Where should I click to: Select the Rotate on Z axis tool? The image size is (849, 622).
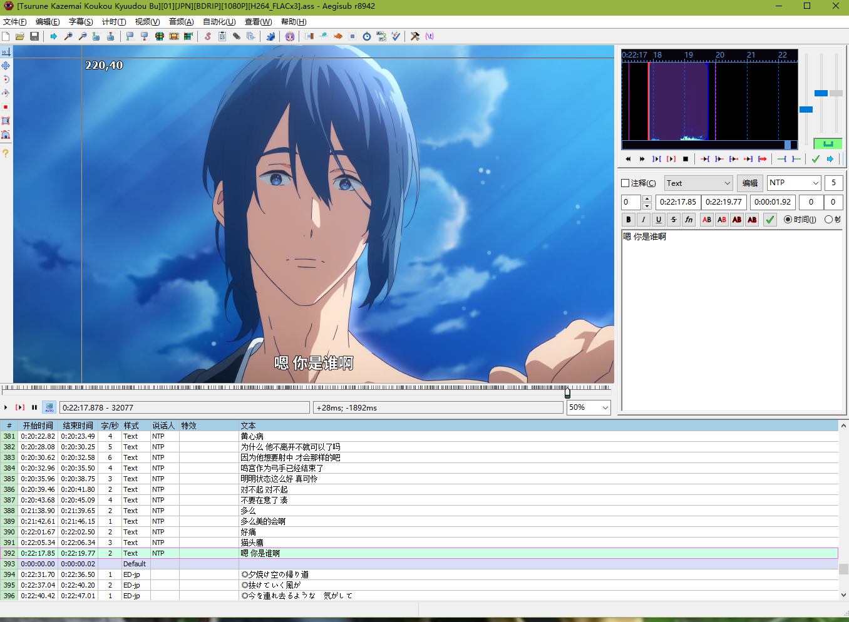tap(6, 79)
